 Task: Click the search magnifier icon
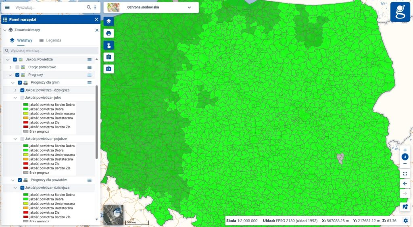89,7
